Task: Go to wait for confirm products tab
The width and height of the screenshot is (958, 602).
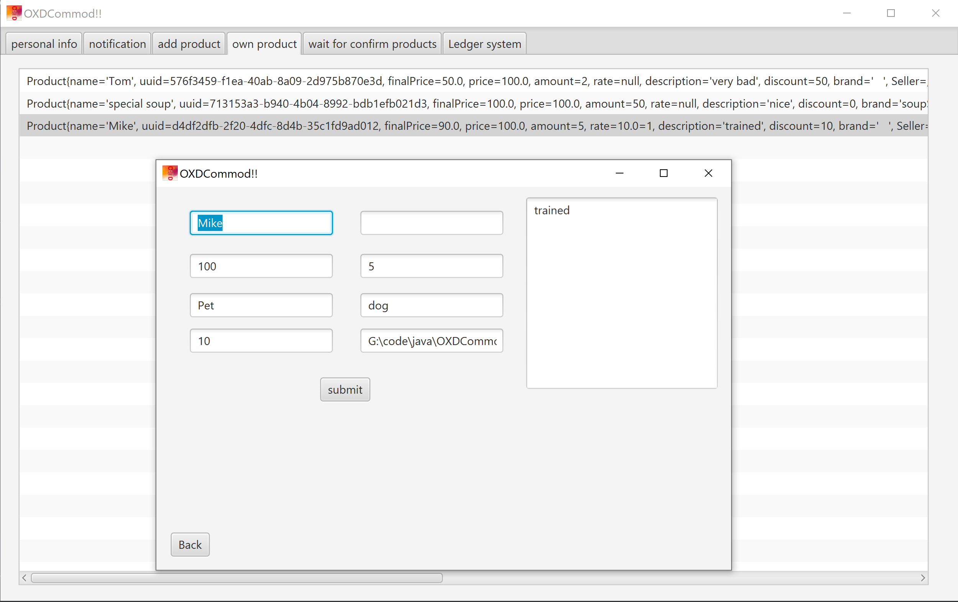Action: pos(372,44)
